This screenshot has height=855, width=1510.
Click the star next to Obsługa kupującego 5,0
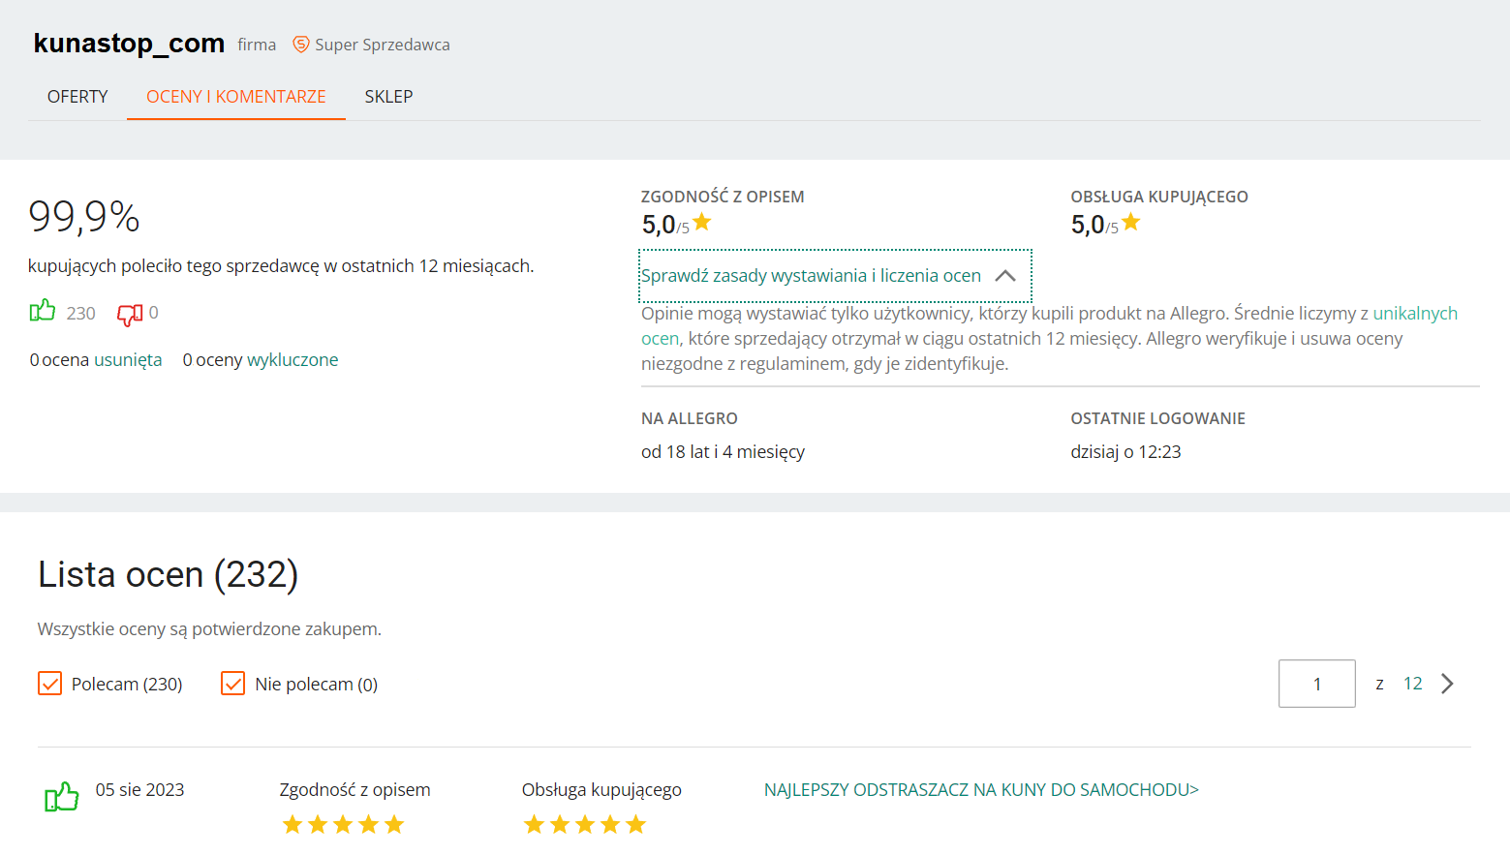1131,223
